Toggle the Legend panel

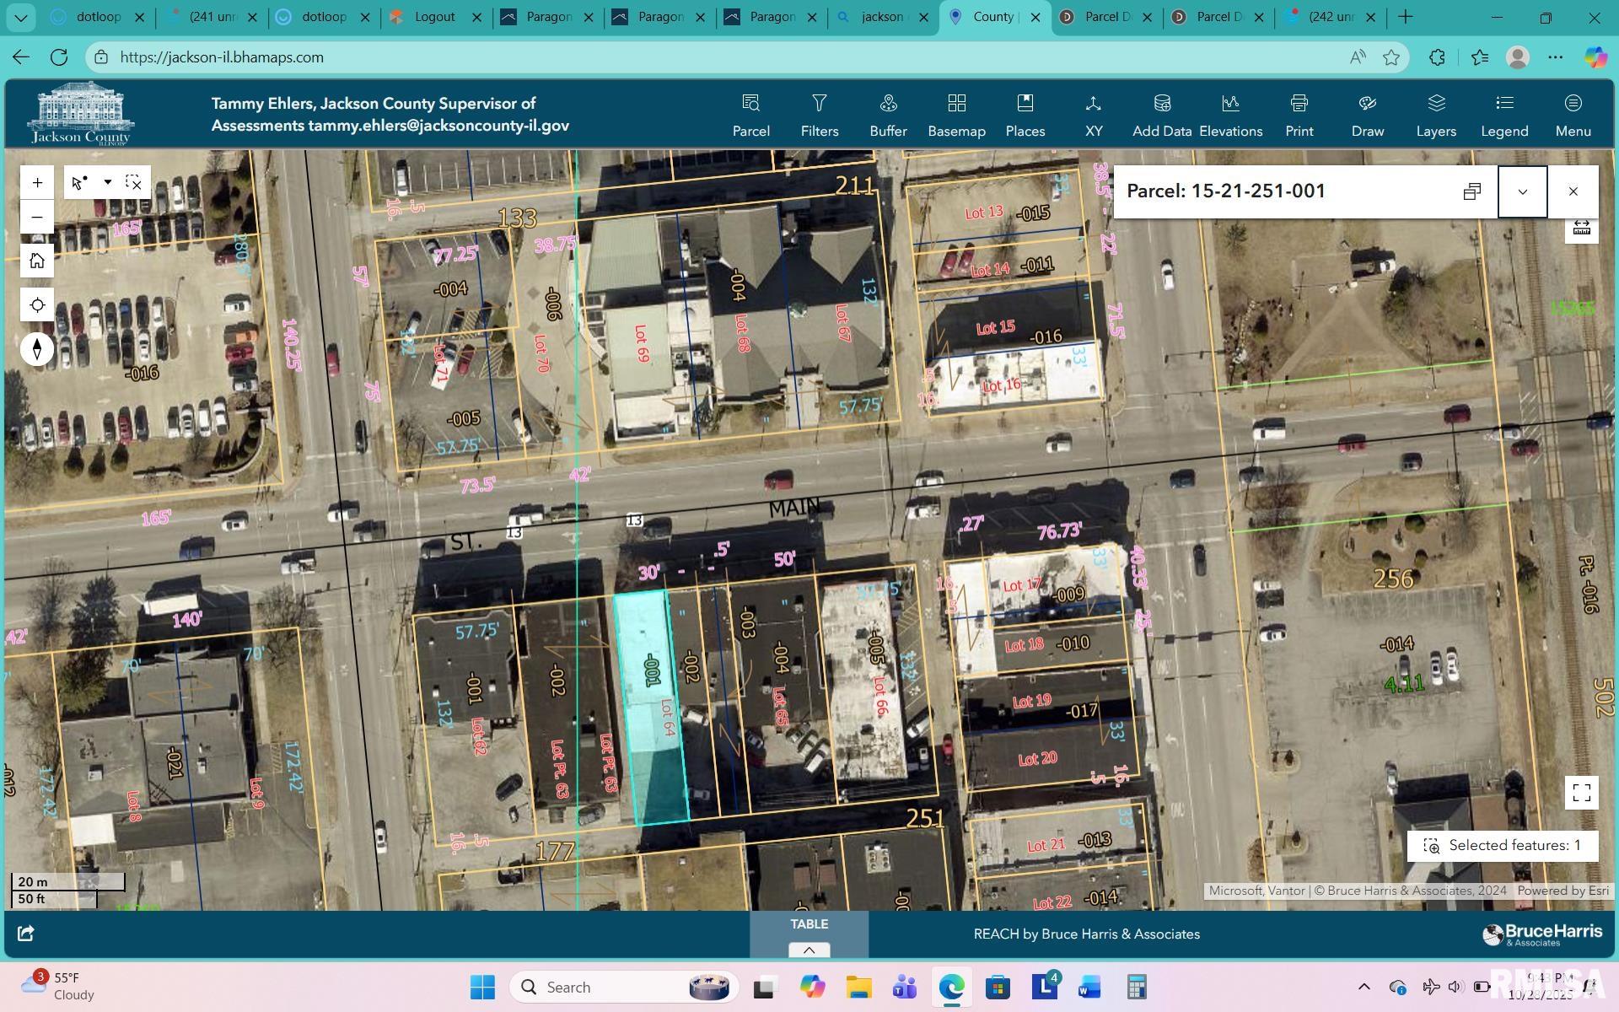(x=1504, y=114)
